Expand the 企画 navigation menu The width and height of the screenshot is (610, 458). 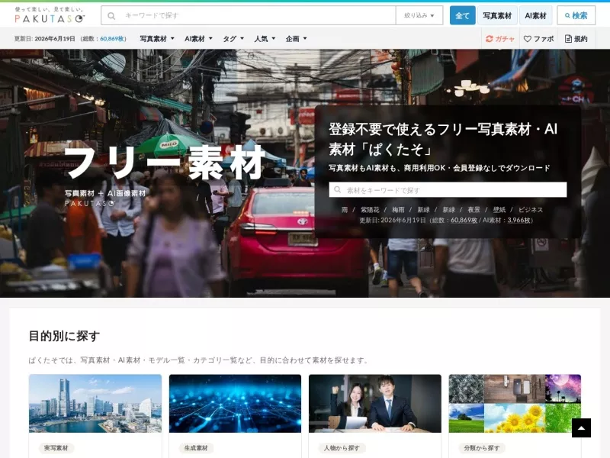click(x=296, y=39)
